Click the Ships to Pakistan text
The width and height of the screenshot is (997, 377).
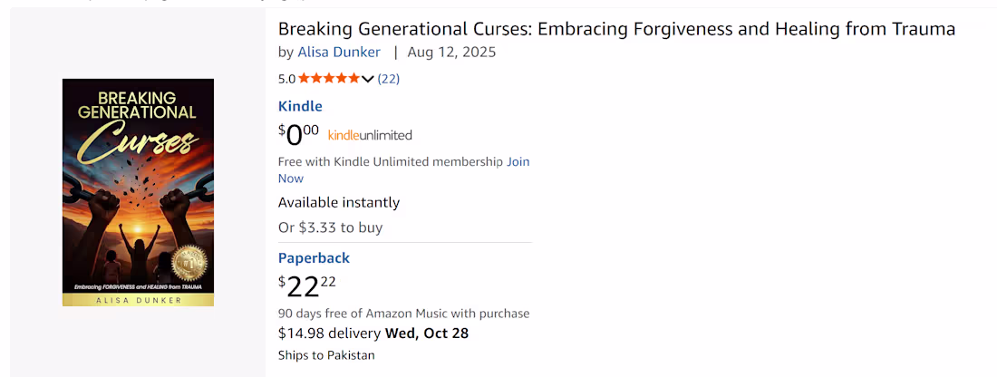pyautogui.click(x=326, y=355)
